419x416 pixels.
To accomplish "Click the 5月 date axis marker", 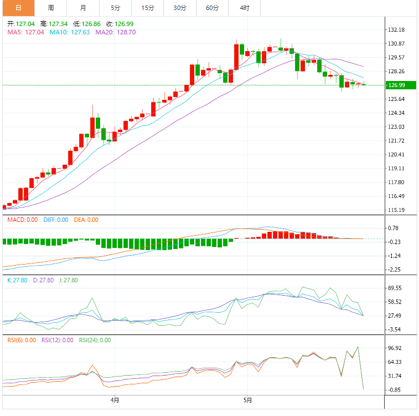I will point(248,399).
